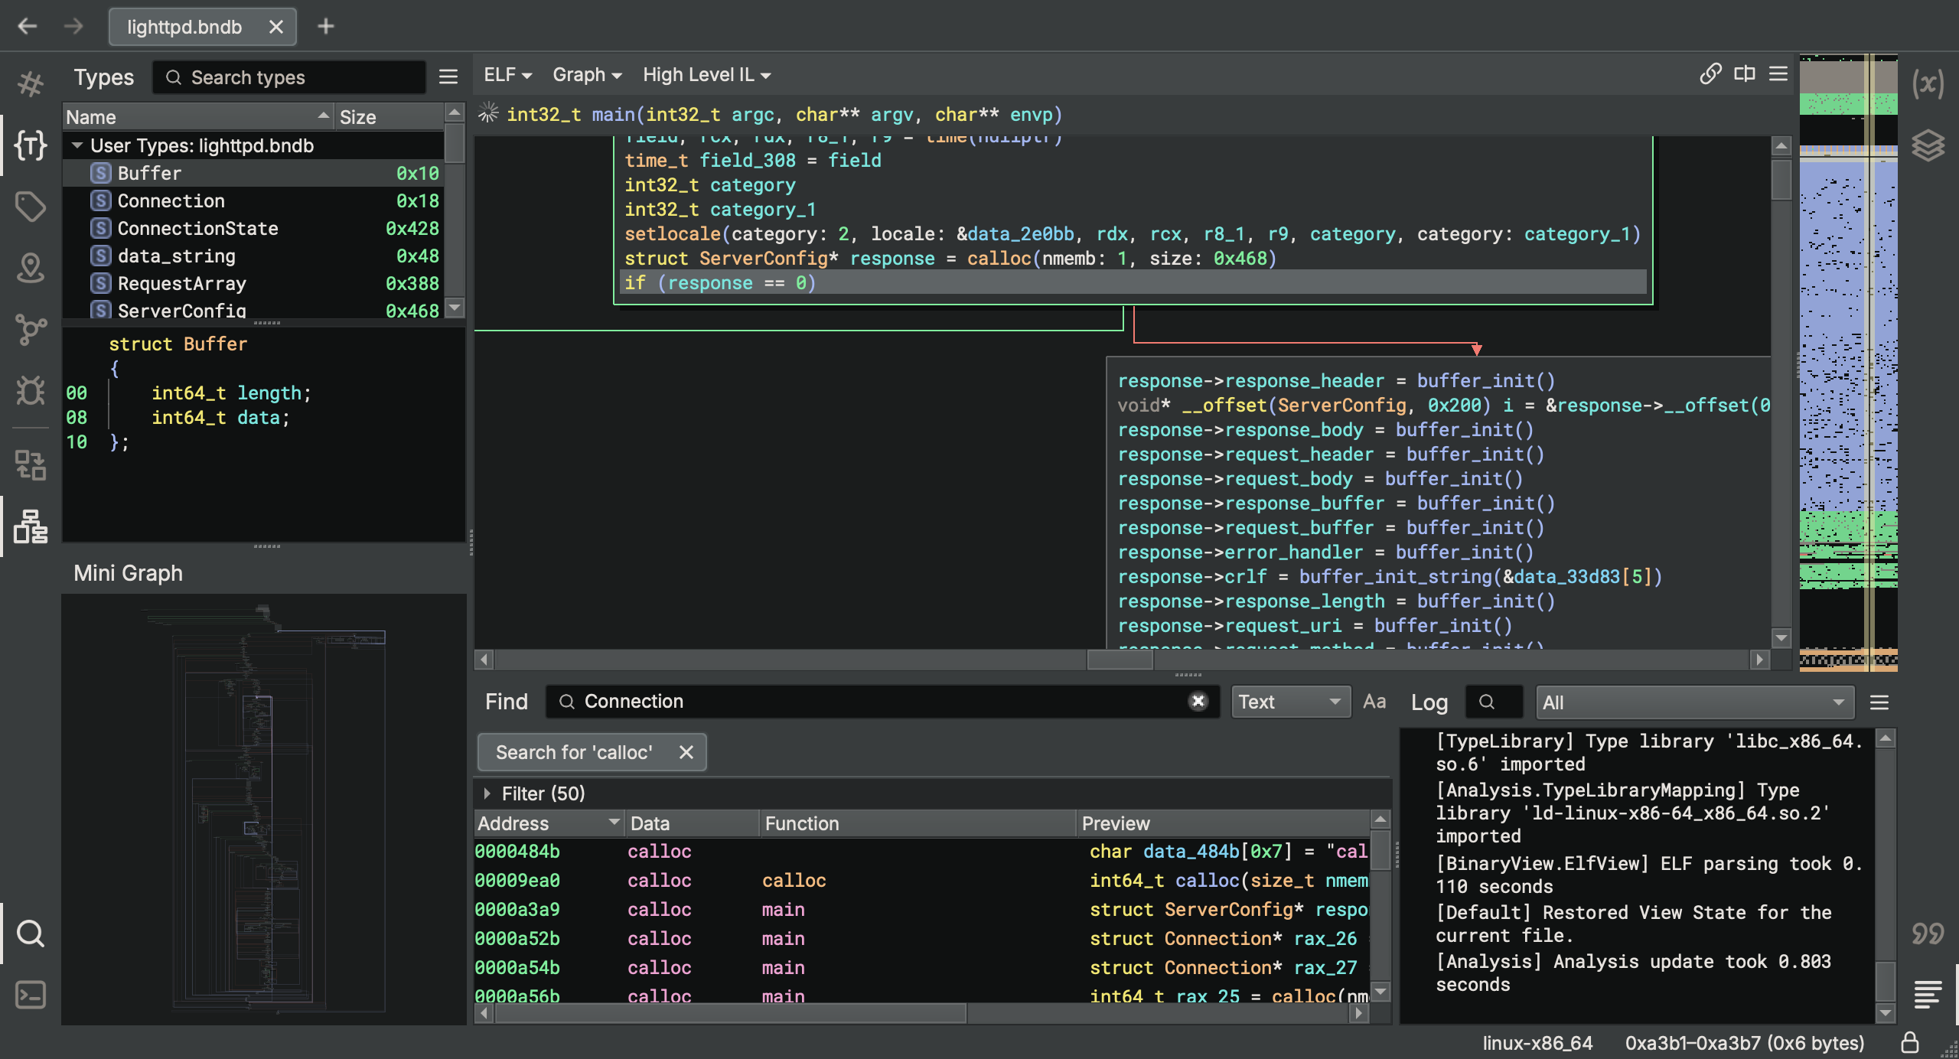Toggle the Aa case sensitivity option
The width and height of the screenshot is (1959, 1059).
1374,702
